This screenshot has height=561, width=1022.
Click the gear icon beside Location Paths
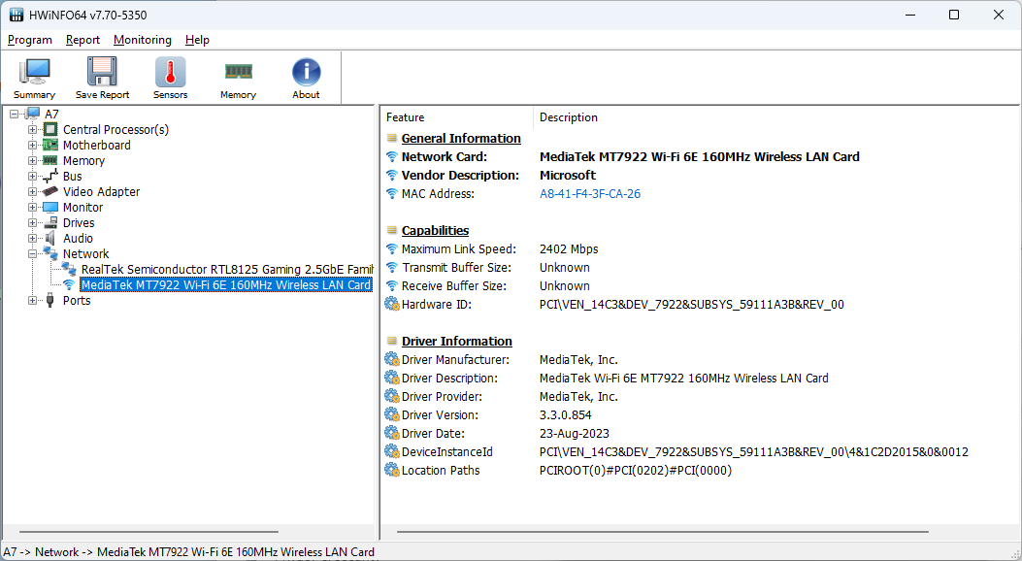(x=392, y=470)
